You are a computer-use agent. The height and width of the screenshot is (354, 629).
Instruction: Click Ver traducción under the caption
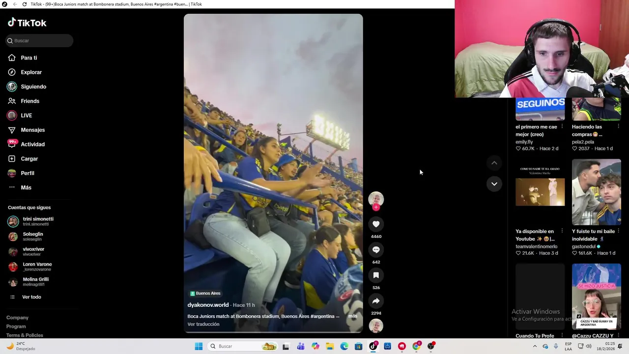pyautogui.click(x=203, y=324)
